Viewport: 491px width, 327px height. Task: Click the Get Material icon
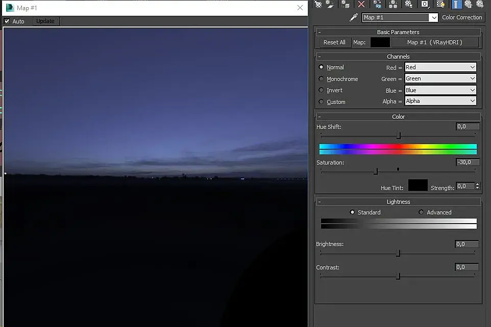point(318,4)
